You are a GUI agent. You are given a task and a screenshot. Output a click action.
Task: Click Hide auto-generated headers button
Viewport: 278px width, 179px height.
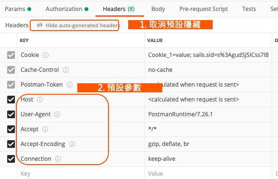(x=79, y=25)
